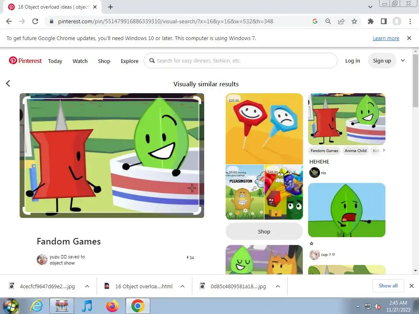The image size is (419, 314).
Task: Open the $49.00 colorful shapes product thumbnail
Action: (284, 192)
